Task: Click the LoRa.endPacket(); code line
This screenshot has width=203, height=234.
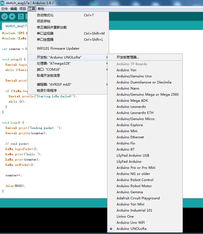Action: 20,165
